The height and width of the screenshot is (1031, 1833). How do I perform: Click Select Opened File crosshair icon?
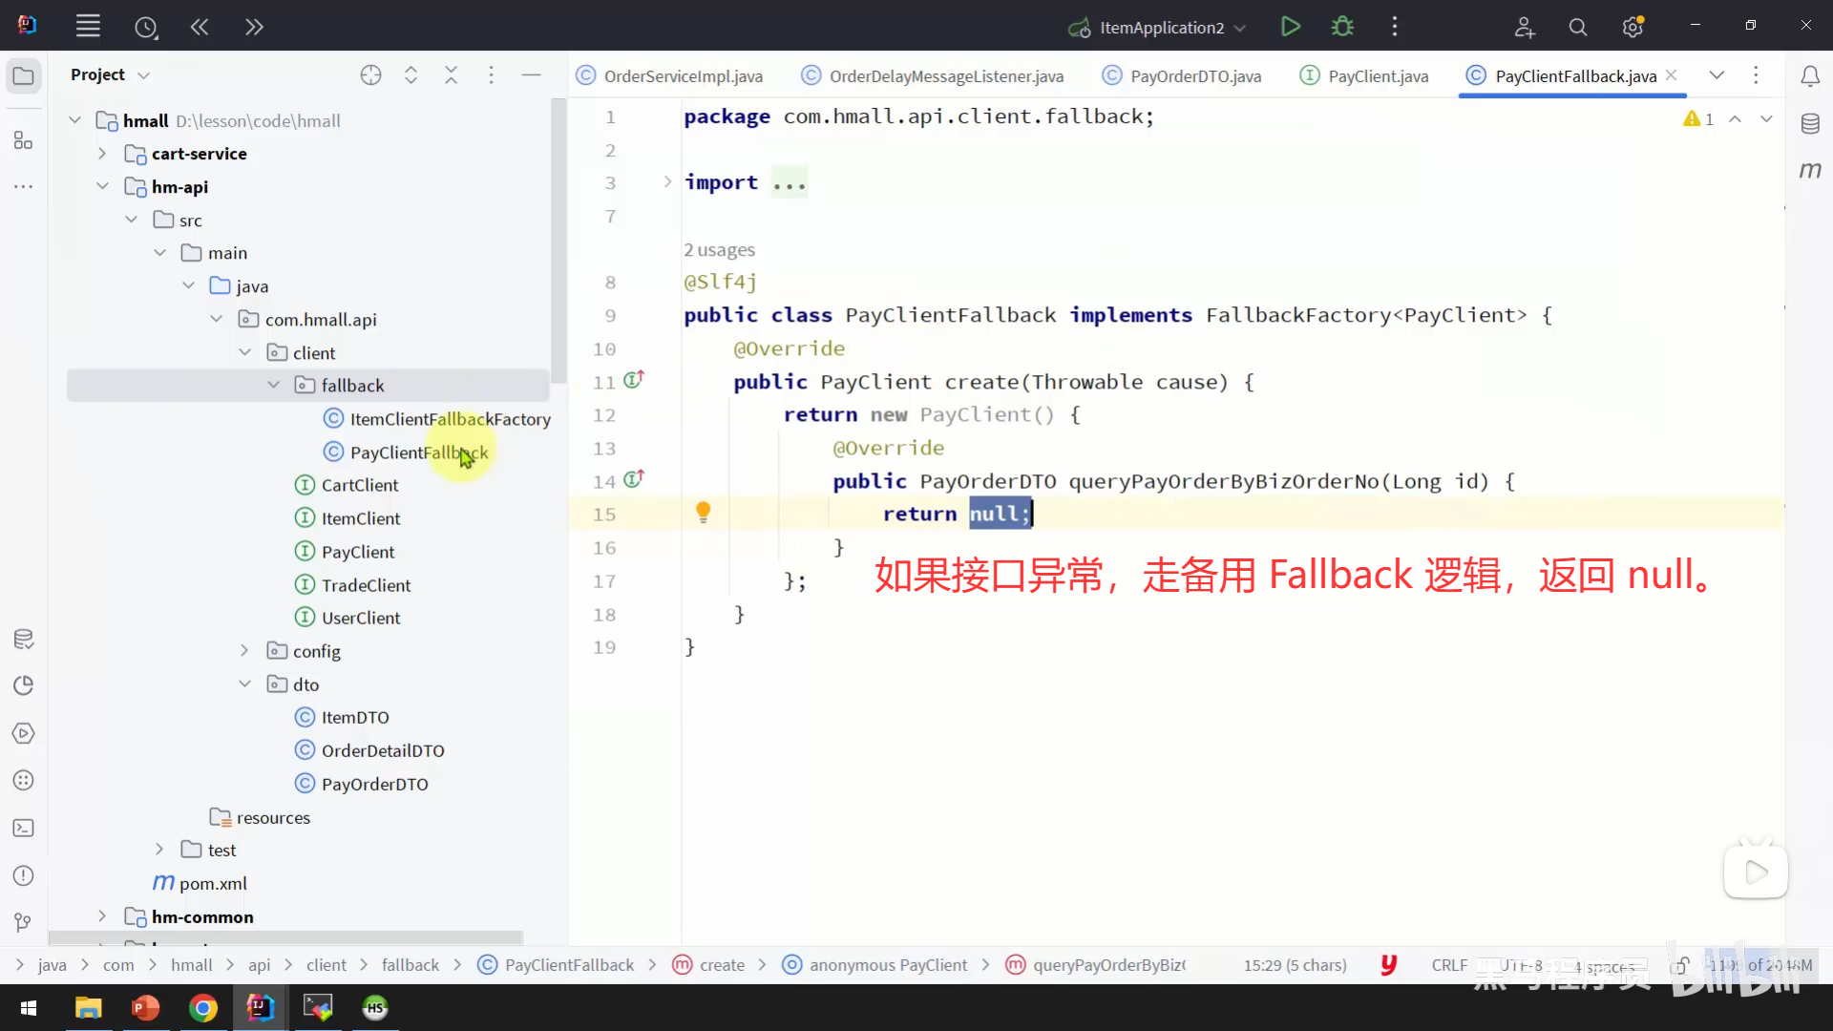370,75
